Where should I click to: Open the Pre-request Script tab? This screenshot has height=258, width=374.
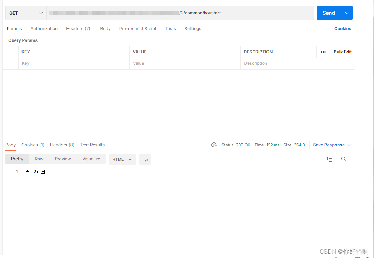138,28
